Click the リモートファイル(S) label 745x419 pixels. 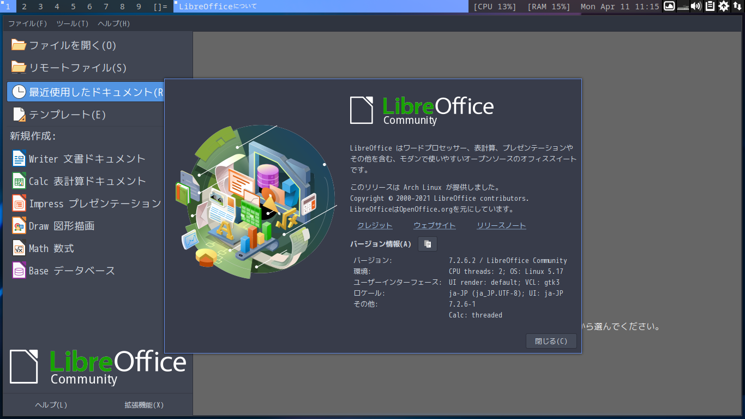[x=77, y=68]
